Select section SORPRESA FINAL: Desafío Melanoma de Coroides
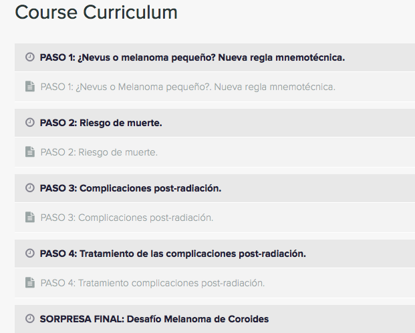Screen dimensions: 415x333 pos(154,319)
